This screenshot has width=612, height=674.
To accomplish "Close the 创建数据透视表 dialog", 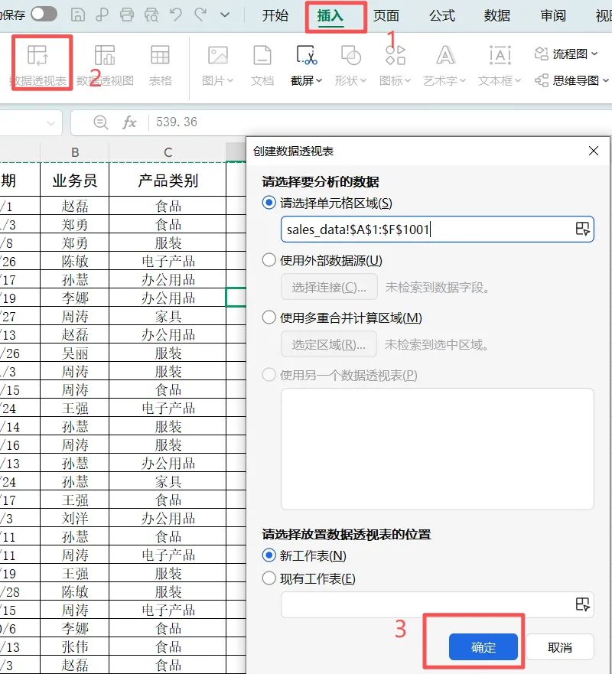I will [x=594, y=151].
